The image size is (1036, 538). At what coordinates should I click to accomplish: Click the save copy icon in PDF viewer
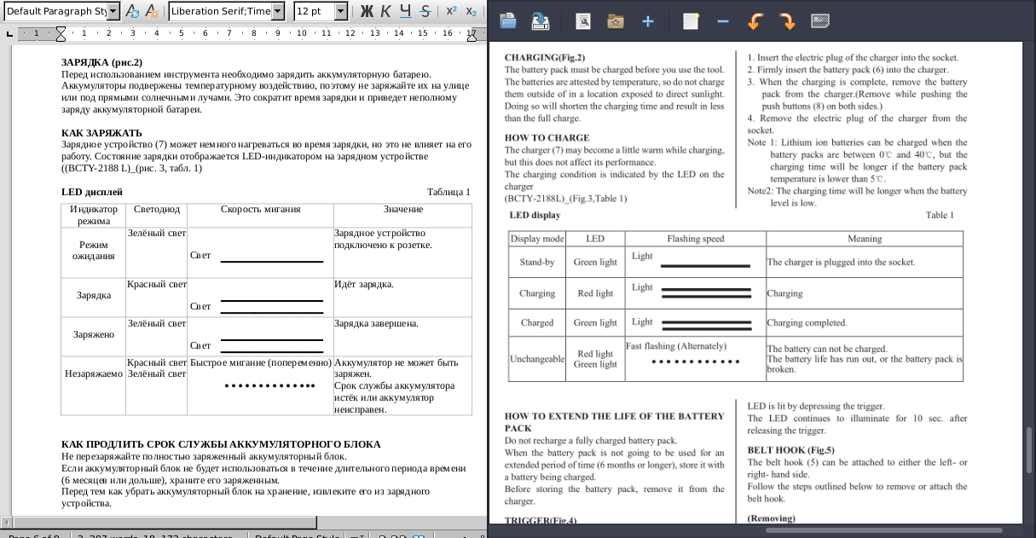point(541,21)
